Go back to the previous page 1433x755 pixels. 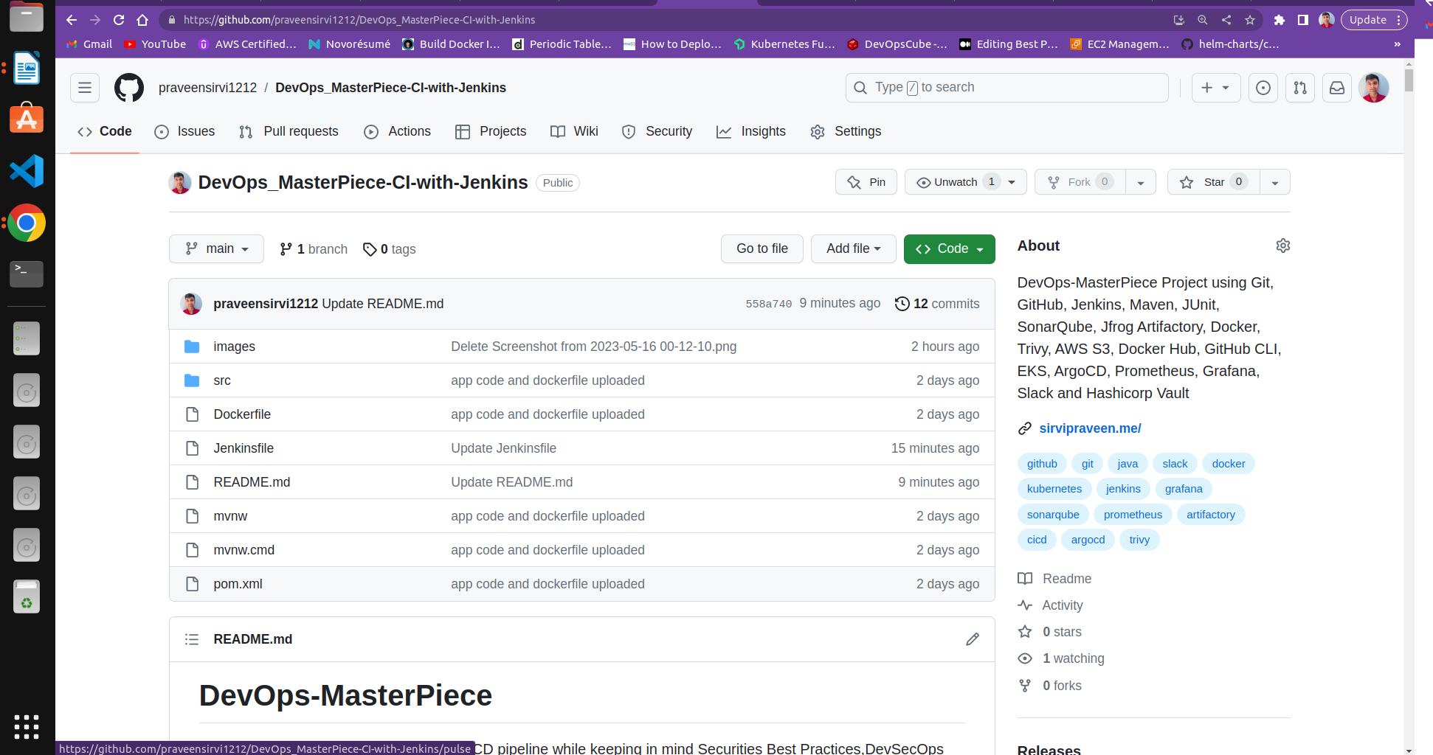pyautogui.click(x=72, y=20)
